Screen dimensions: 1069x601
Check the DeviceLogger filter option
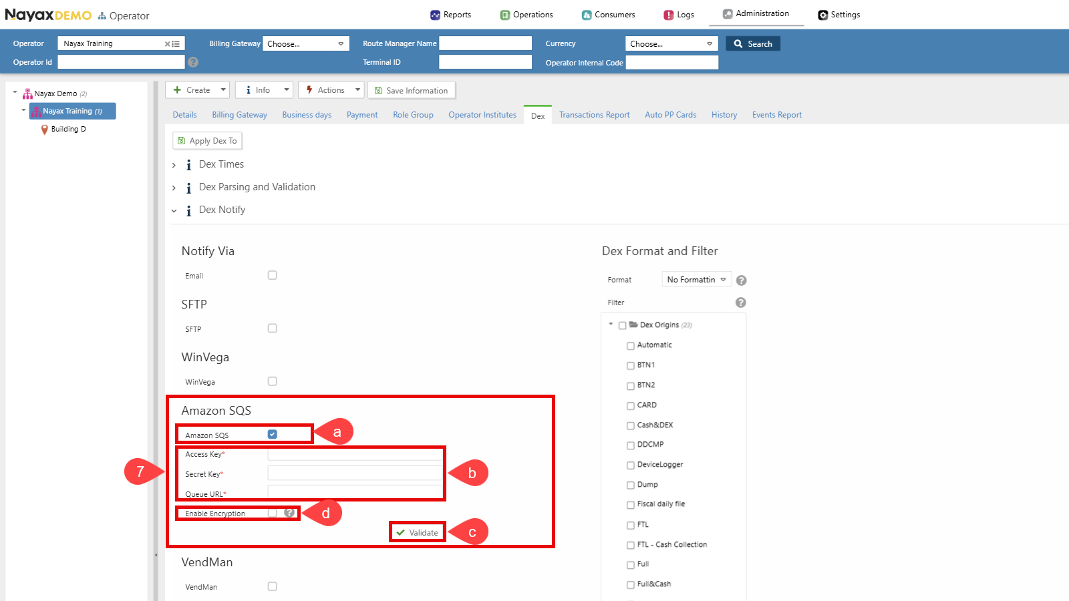(631, 465)
